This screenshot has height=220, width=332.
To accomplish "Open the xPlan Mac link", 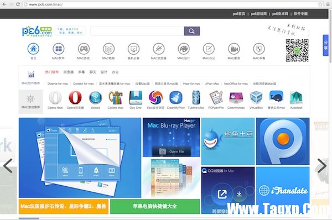I will pos(212,84).
